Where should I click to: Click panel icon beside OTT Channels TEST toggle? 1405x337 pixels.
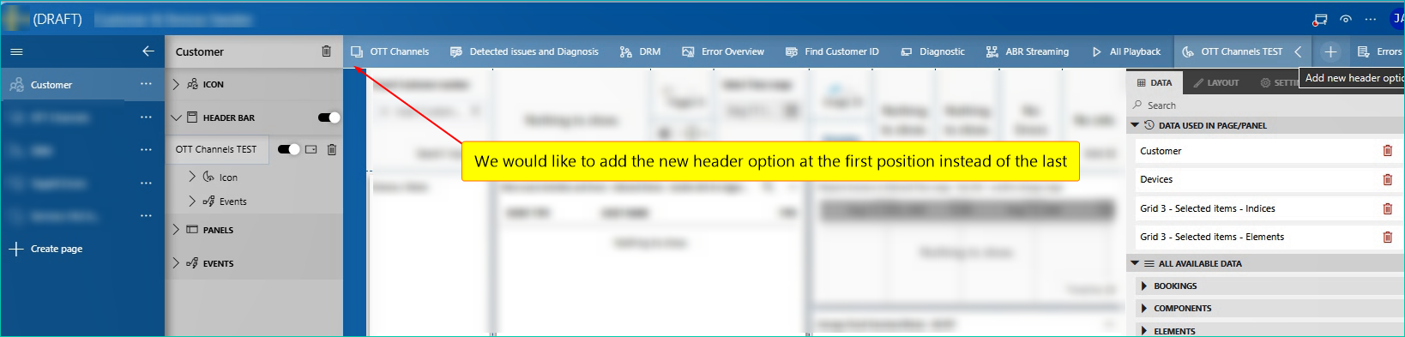click(x=311, y=149)
